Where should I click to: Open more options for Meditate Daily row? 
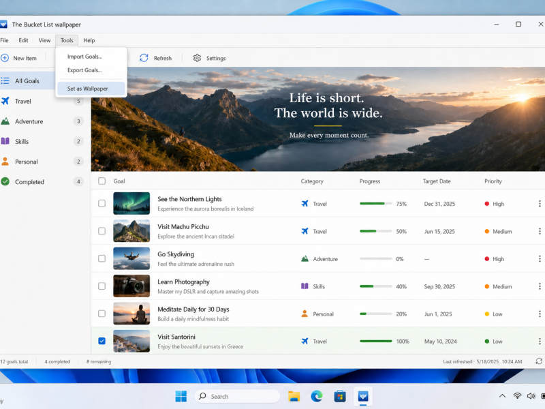click(540, 314)
